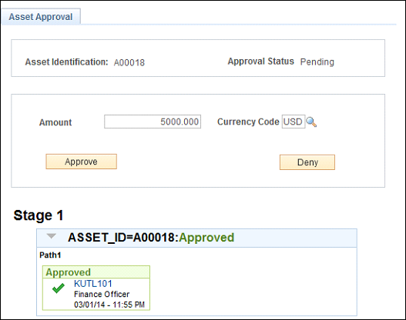Open the Currency Code lookup magnifier

(311, 122)
